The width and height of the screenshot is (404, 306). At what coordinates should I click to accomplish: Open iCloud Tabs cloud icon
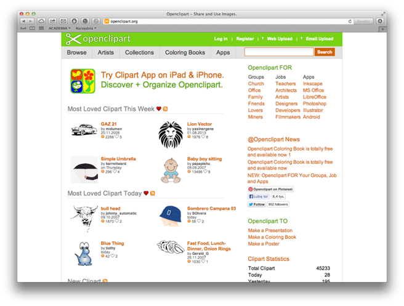(41, 21)
